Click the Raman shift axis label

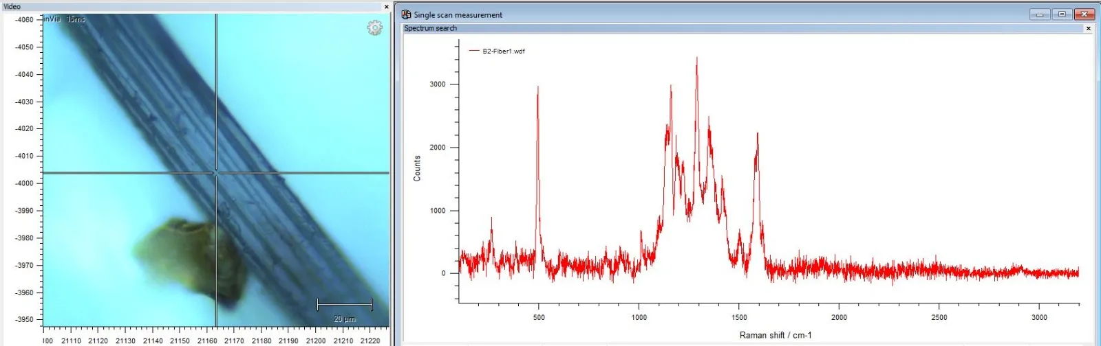click(x=776, y=335)
